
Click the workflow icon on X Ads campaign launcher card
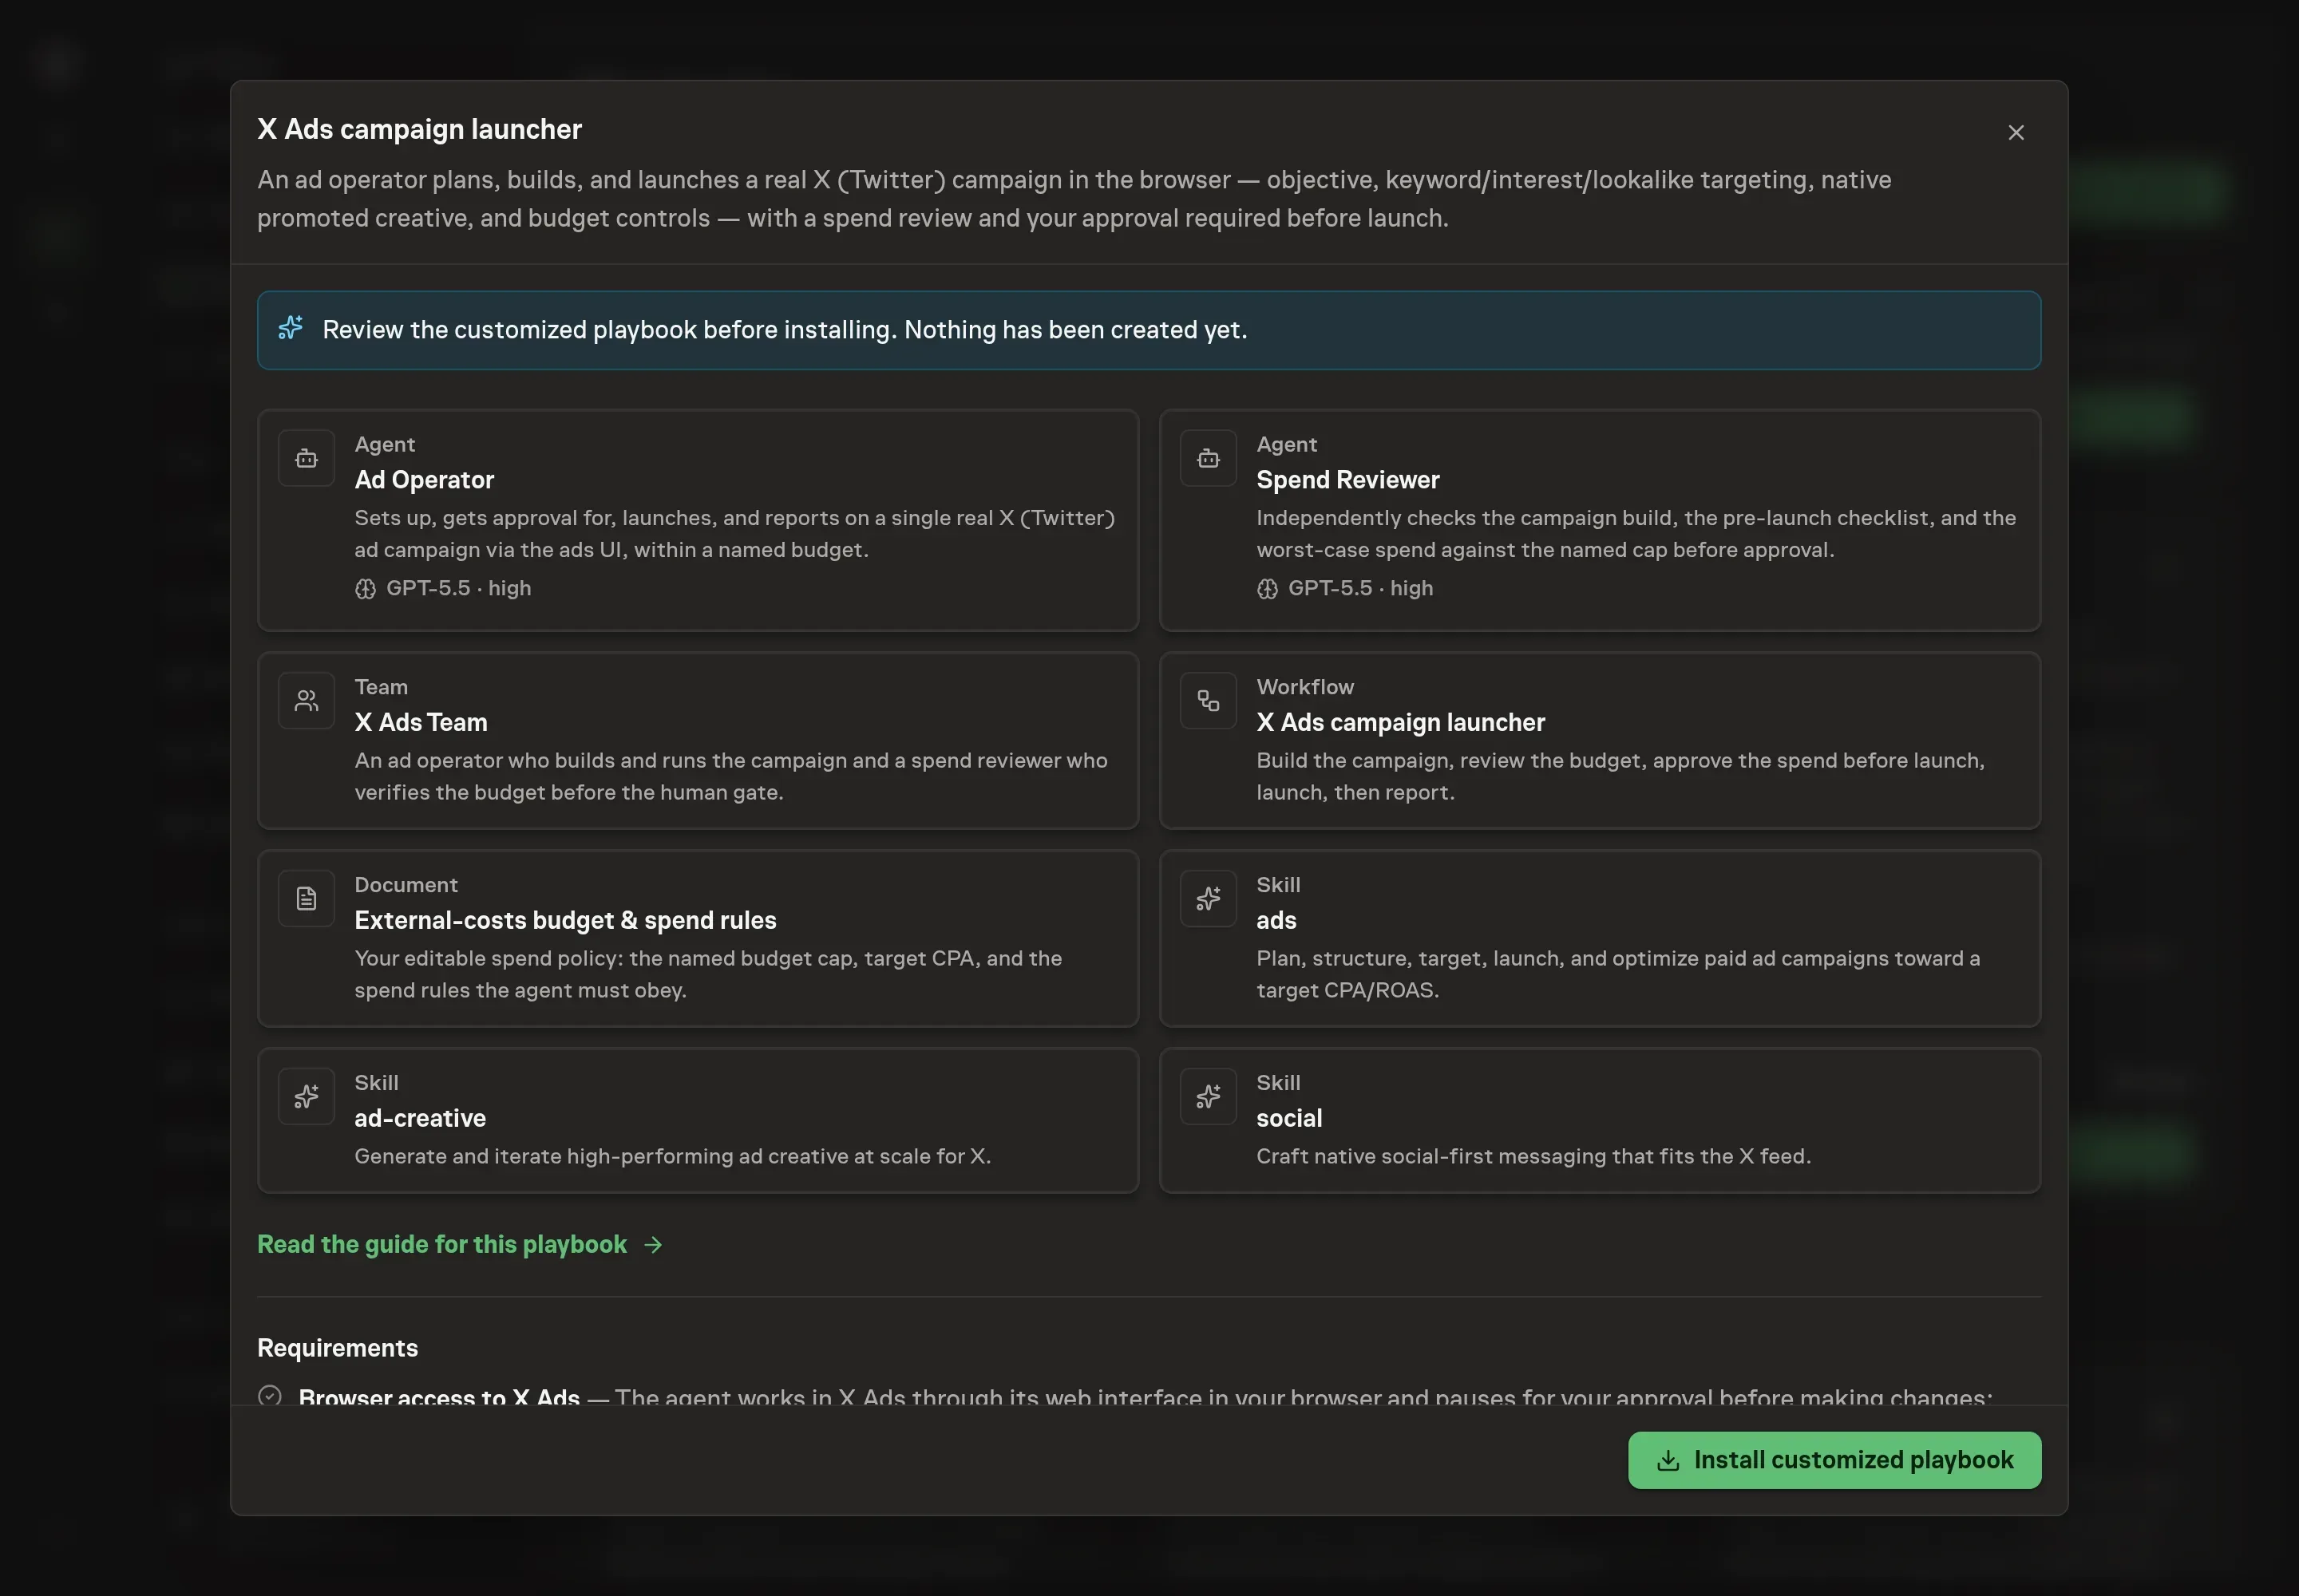pos(1208,701)
